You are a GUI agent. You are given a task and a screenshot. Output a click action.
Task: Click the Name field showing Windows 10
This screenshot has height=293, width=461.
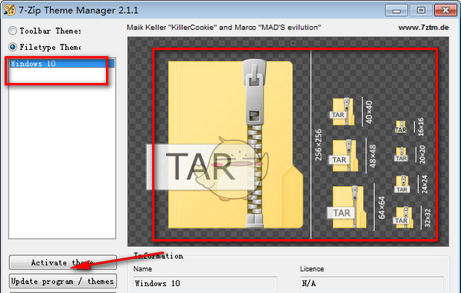point(205,284)
